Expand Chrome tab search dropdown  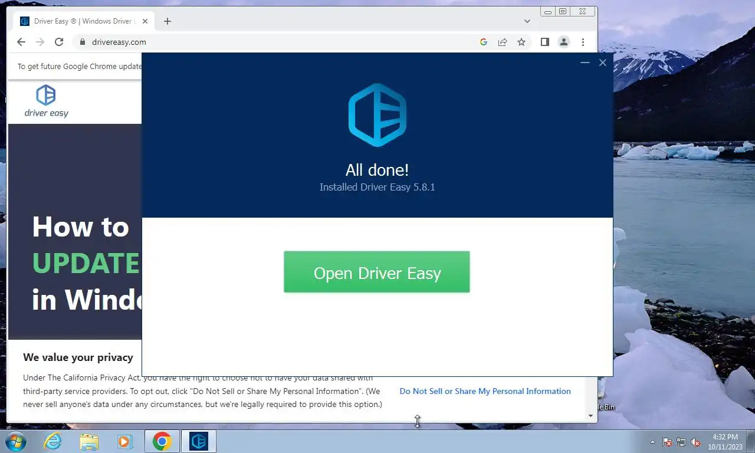click(527, 21)
